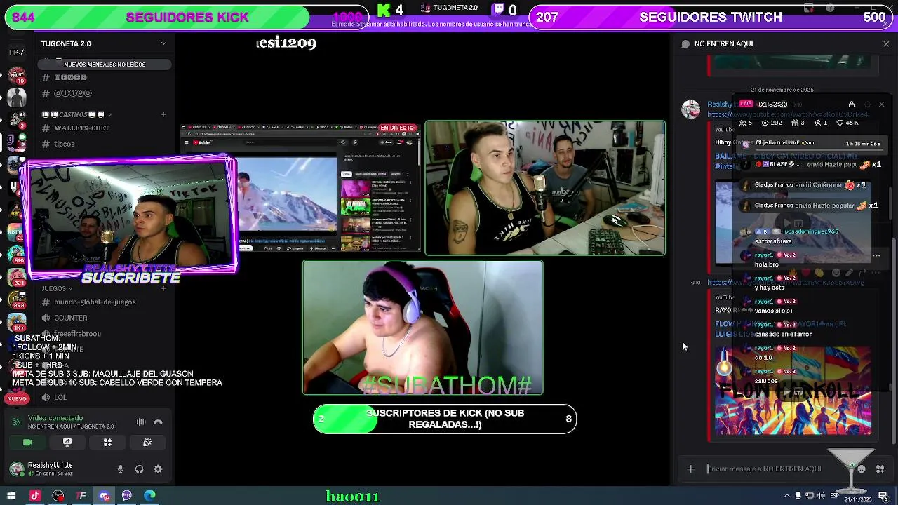Viewport: 898px width, 505px height.
Task: Focus the SUBATHOM headphones webcam tile
Action: click(422, 328)
